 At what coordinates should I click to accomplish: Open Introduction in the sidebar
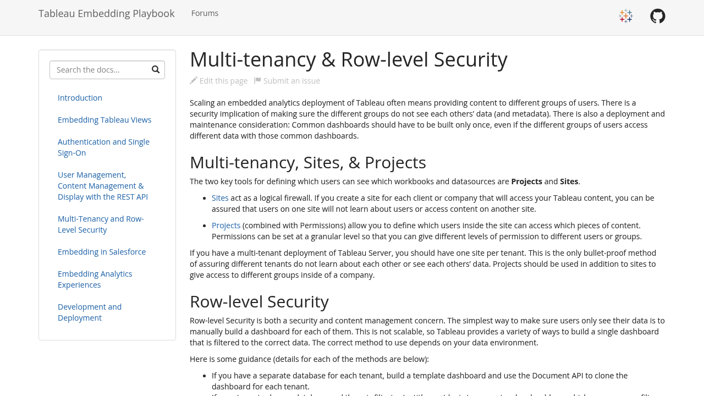tap(80, 98)
